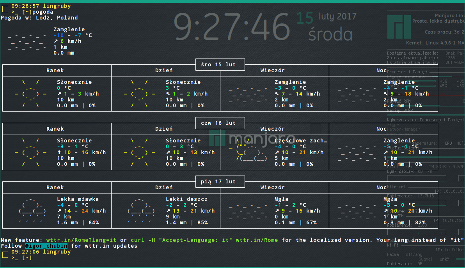
Task: Click the Wieczór header in Friday's table
Action: [273, 188]
